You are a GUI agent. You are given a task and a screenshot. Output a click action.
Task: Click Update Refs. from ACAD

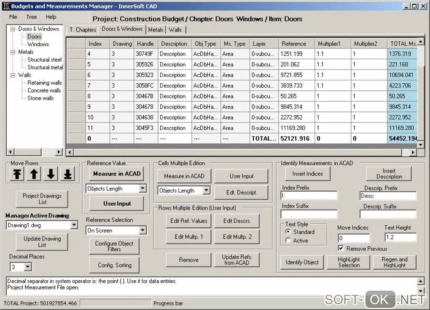(237, 260)
